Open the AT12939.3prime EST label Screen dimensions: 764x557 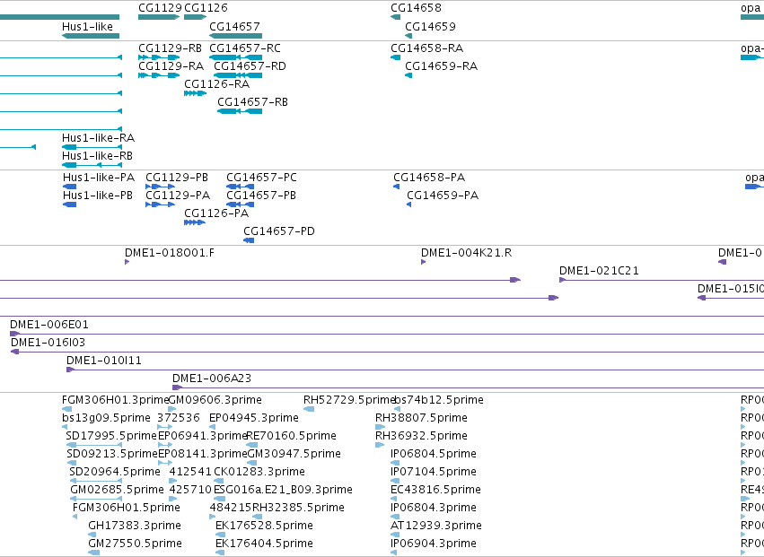[x=436, y=526]
